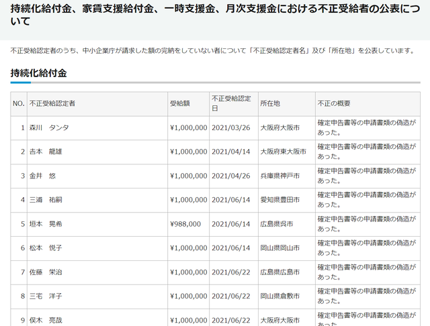430x326 pixels.
Task: Click the ¥1,000,000 amount in 吉本's row
Action: point(189,152)
